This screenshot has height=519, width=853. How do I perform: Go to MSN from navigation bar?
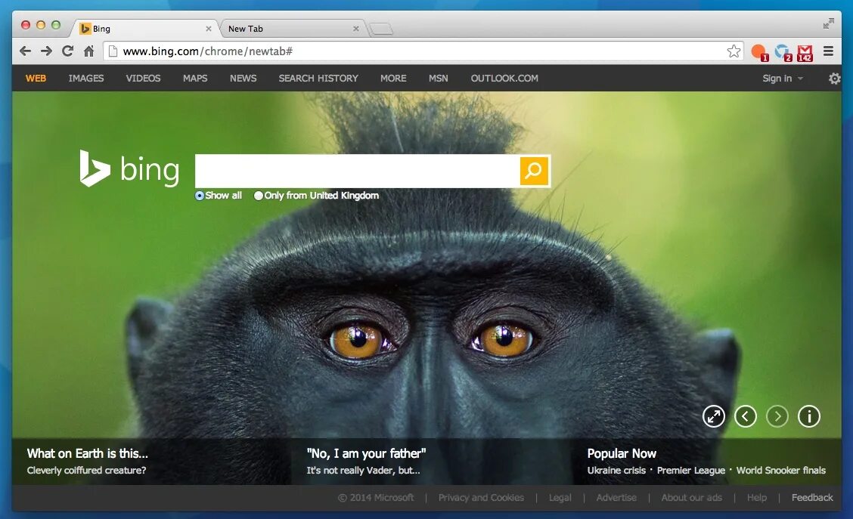tap(439, 79)
